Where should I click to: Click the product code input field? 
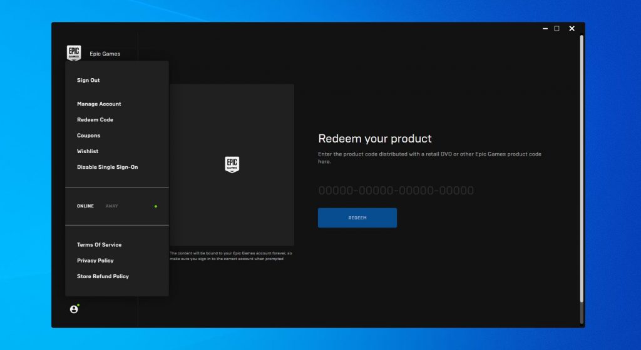pyautogui.click(x=396, y=191)
